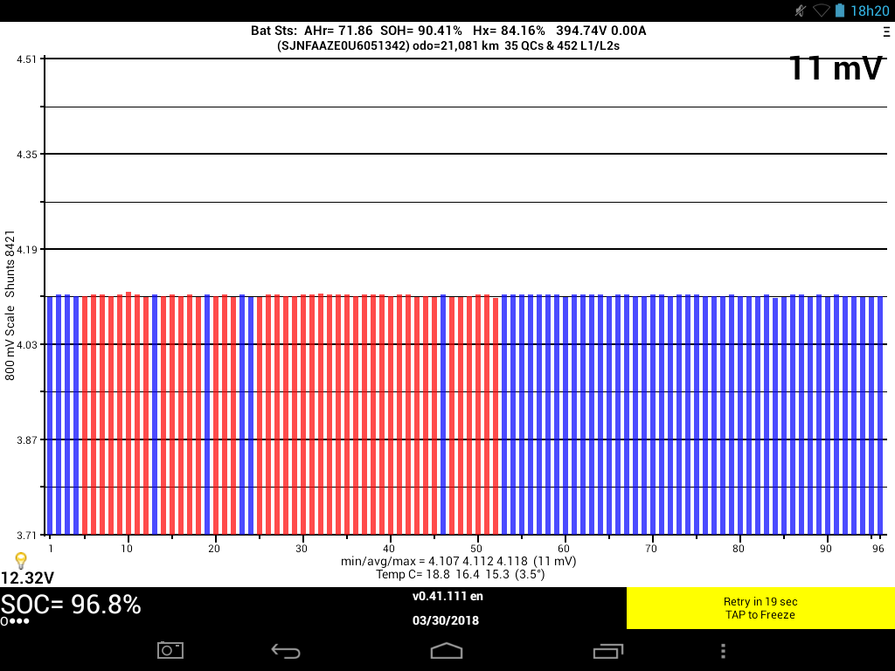Image resolution: width=895 pixels, height=671 pixels.
Task: Tap the tallest red bar near cell 10
Action: [x=128, y=412]
